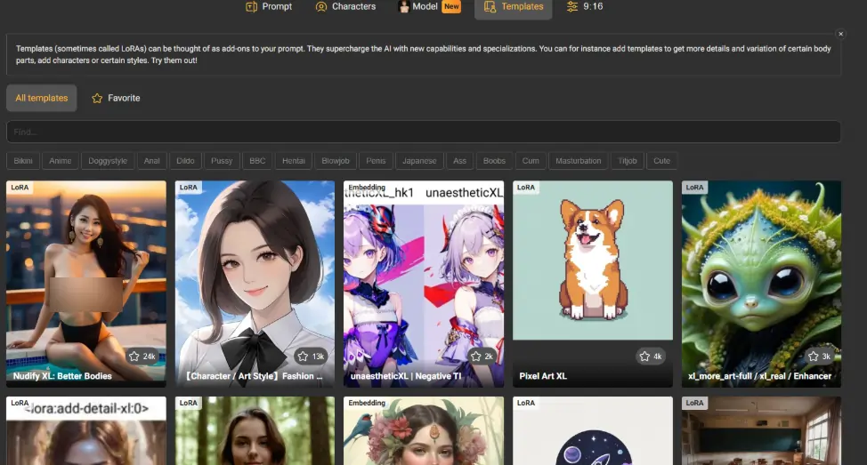The width and height of the screenshot is (867, 465).
Task: Click the LoRA badge on Pixel Art XL
Action: click(526, 188)
